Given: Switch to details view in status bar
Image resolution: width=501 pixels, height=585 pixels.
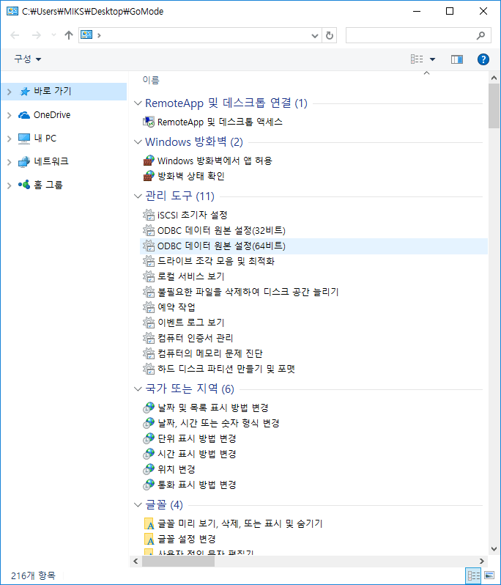Looking at the screenshot, I should (473, 575).
